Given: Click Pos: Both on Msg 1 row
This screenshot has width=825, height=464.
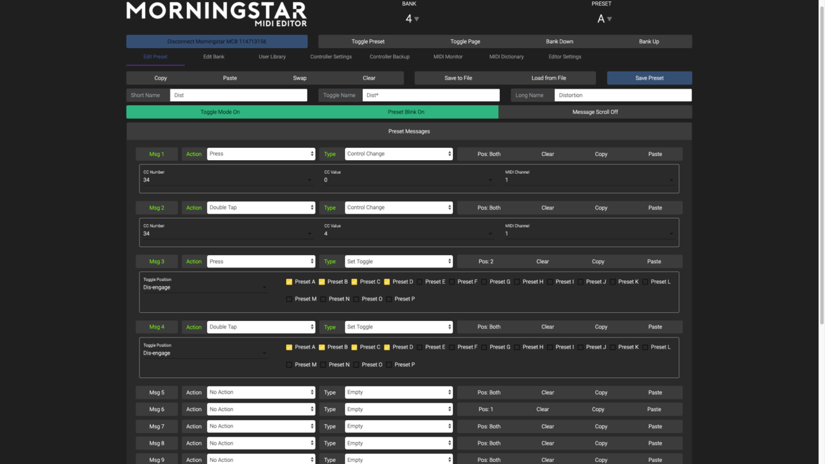Looking at the screenshot, I should [489, 154].
